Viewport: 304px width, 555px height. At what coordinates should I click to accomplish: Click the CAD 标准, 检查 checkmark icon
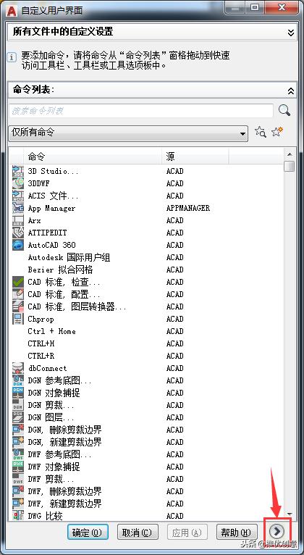pos(17,282)
